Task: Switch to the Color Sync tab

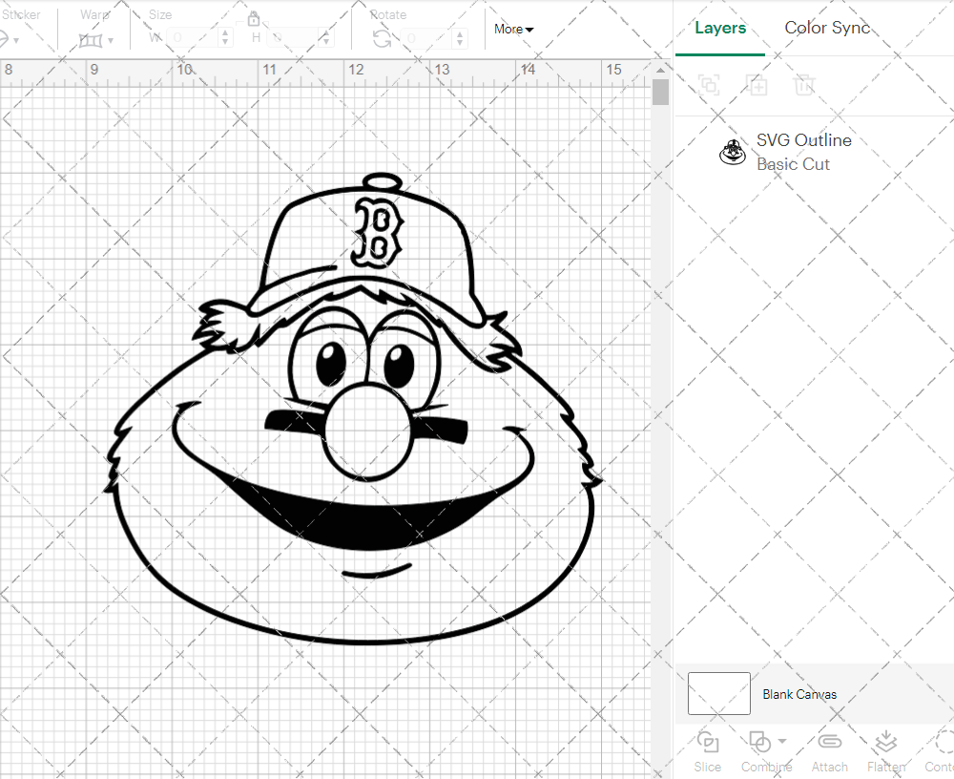Action: 827,28
